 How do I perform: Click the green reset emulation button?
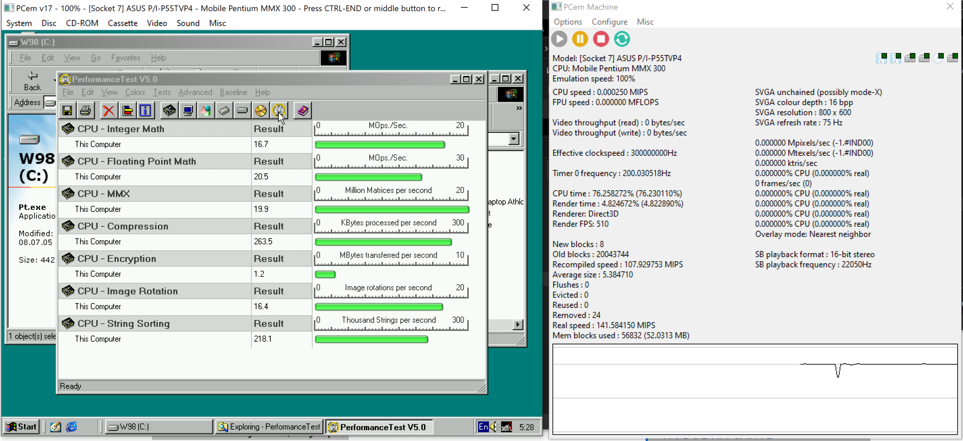(x=622, y=39)
